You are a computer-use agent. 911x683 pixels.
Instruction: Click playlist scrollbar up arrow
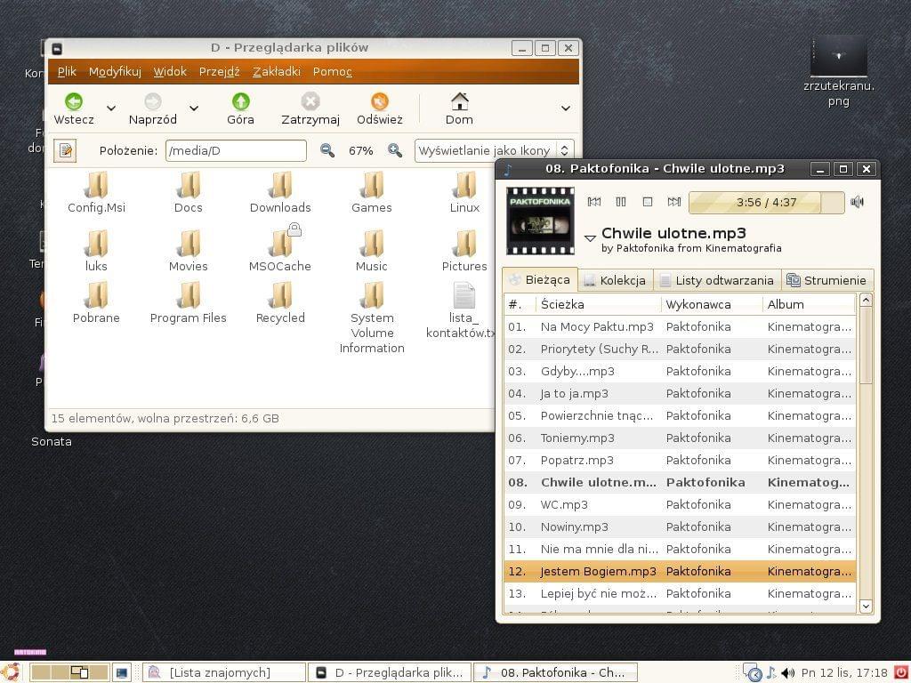pyautogui.click(x=866, y=301)
